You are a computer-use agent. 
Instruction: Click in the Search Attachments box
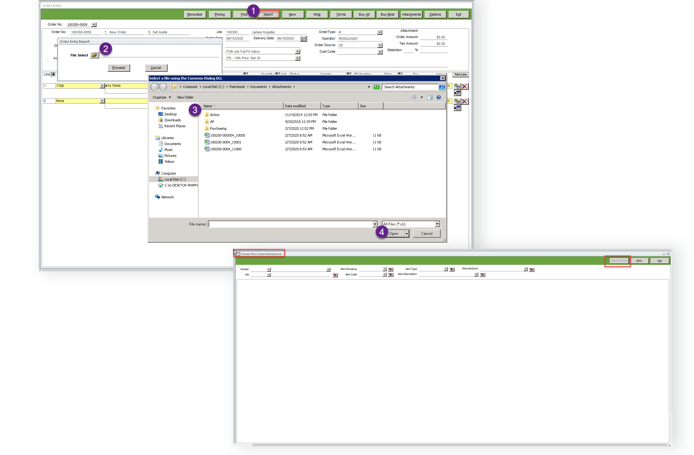point(410,87)
